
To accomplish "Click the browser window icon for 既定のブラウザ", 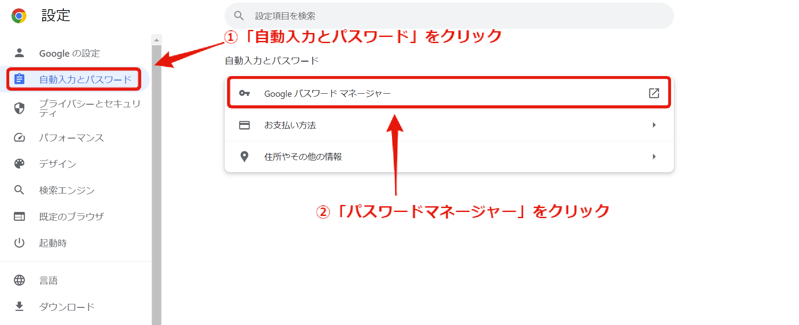I will (19, 216).
